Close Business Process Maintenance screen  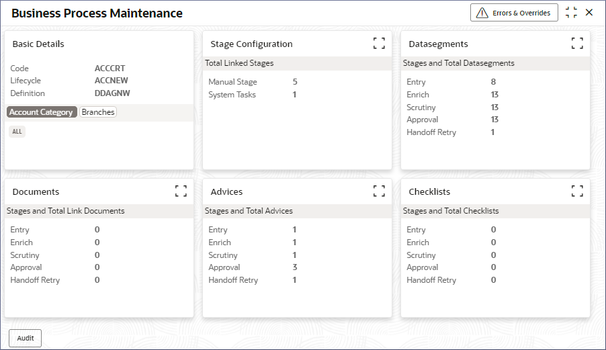click(x=589, y=12)
